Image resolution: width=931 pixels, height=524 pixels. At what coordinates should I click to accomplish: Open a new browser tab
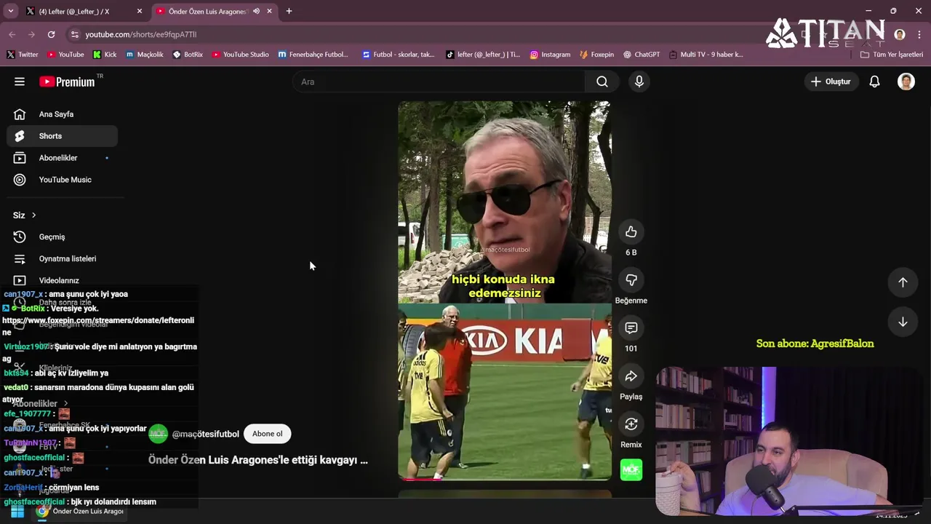(289, 11)
